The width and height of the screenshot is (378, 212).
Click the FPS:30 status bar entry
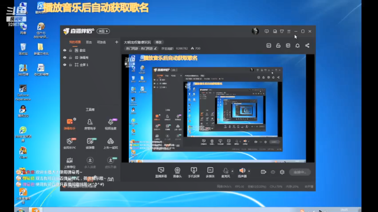point(239,187)
